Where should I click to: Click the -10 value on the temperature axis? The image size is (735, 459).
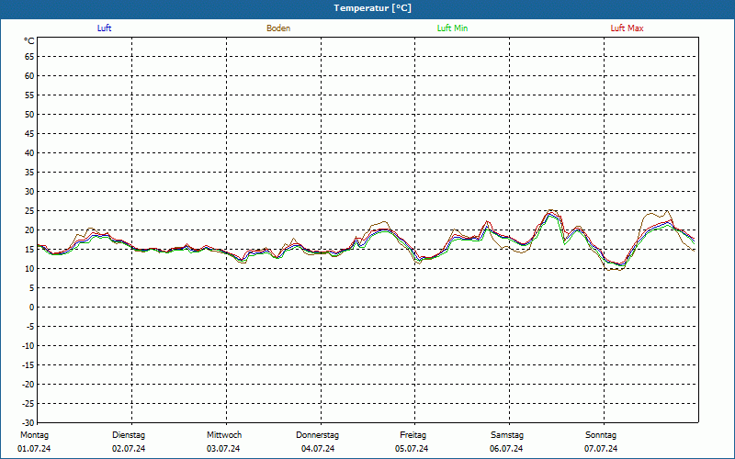point(28,346)
